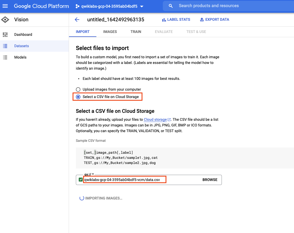Click the Search products and resources box
Viewport: 294px width, 233px height.
(228, 6)
